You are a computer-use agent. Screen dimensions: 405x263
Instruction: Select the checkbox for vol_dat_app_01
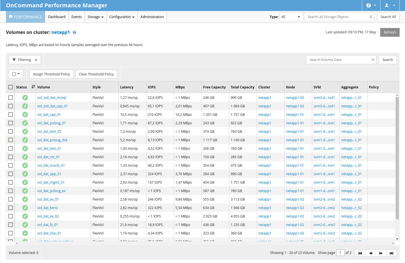(x=11, y=174)
